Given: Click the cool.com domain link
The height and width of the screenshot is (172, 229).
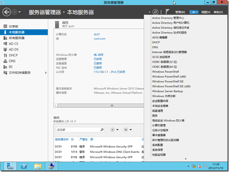Looking at the screenshot, I should point(100,38).
